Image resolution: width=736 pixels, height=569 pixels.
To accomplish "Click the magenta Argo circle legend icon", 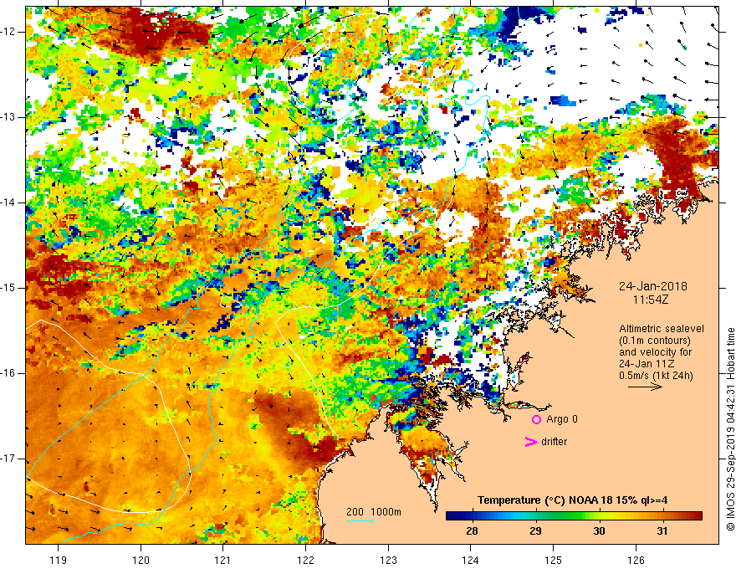I will click(x=536, y=419).
